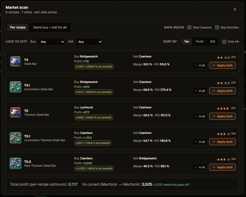Image resolution: width=246 pixels, height=197 pixels.
Task: Apply both for T5.1 Uncommon Titanium Steel Bar
Action: pyautogui.click(x=222, y=142)
